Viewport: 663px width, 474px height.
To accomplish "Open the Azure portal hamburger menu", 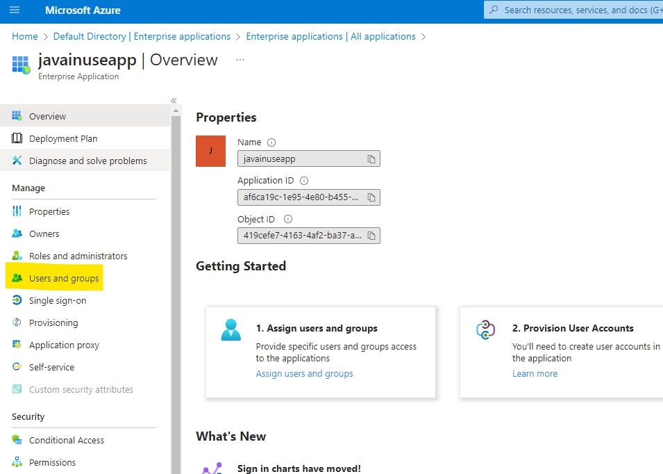I will click(15, 10).
